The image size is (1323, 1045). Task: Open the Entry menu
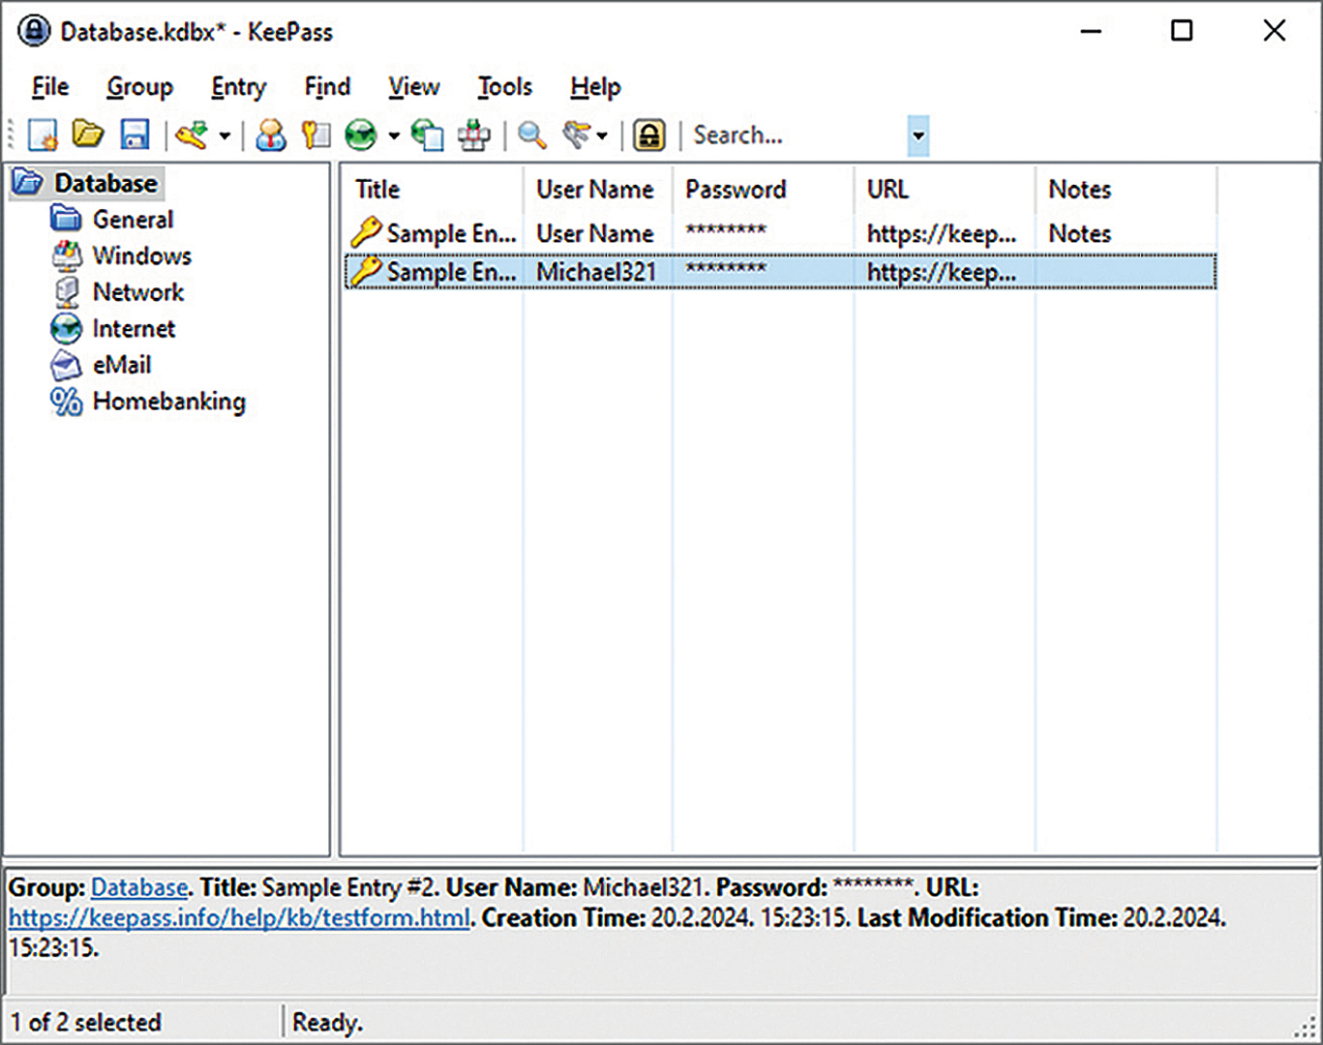coord(238,87)
